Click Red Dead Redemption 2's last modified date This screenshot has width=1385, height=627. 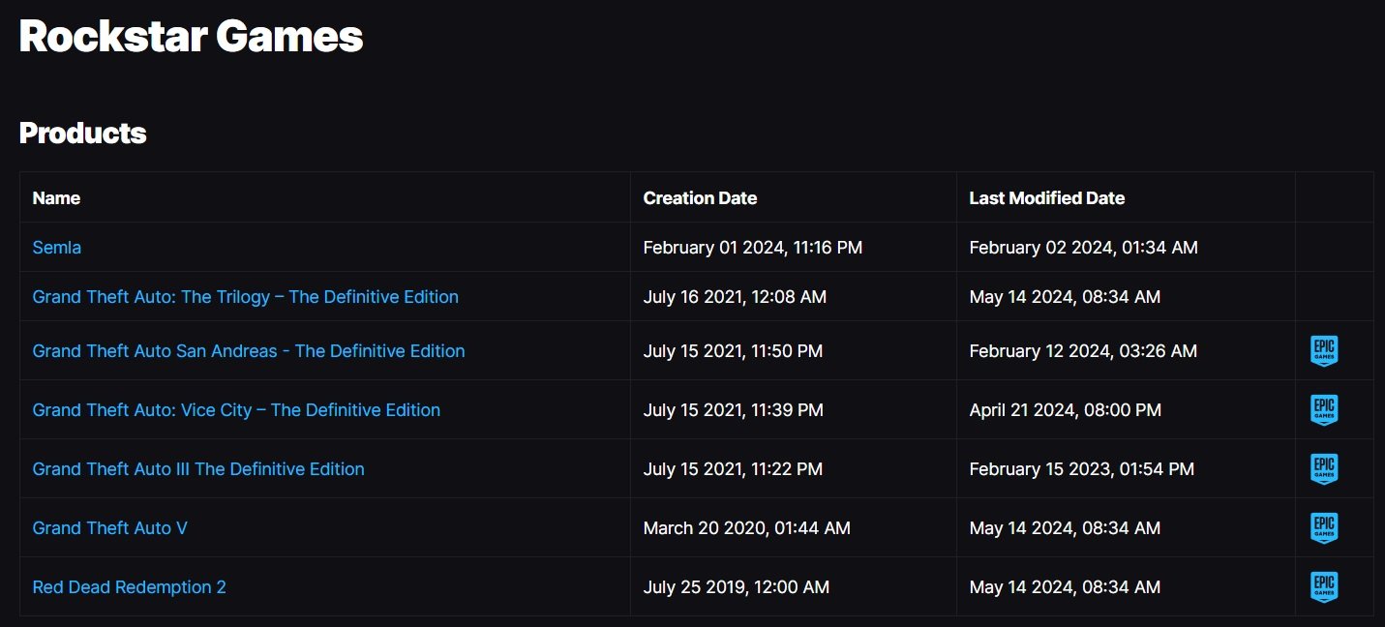point(1065,587)
